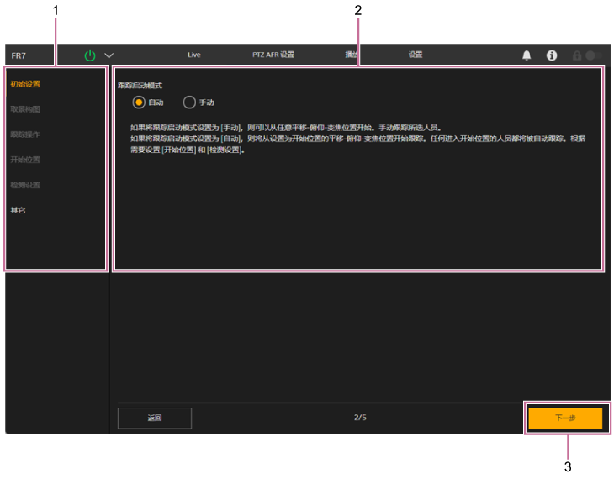Image resolution: width=614 pixels, height=479 pixels.
Task: Choose 开始位置 from the sidebar
Action: coord(25,160)
